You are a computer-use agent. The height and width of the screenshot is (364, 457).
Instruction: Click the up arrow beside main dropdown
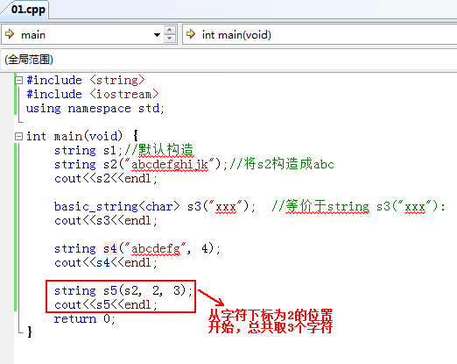(x=170, y=30)
